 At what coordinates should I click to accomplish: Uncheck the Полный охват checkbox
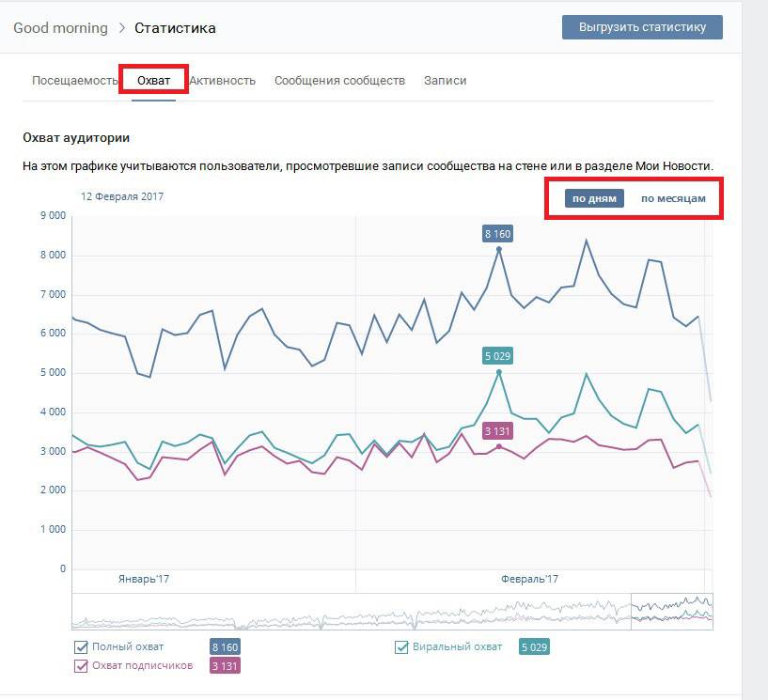click(82, 647)
